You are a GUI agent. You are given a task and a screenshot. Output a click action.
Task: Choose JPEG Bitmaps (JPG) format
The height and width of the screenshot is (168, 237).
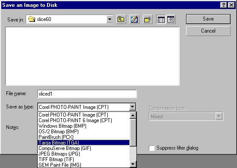[83, 154]
